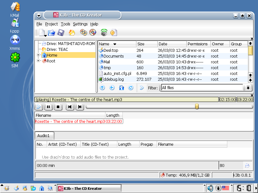Image resolution: width=258 pixels, height=193 pixels.
Task: Click the green-ringed disc toolbar icon
Action: [104, 32]
